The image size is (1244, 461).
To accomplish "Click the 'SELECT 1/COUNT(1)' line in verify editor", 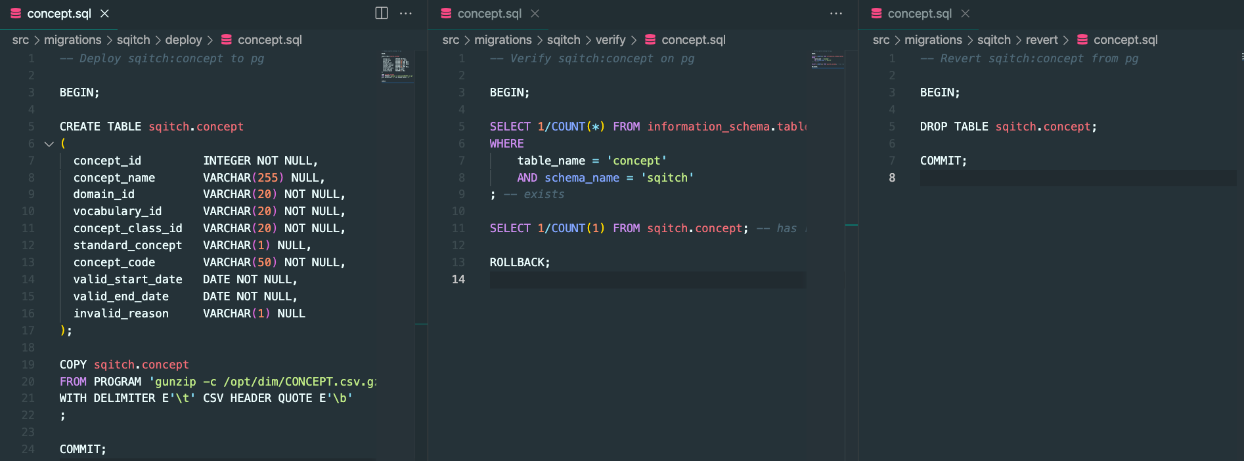I will pos(648,228).
